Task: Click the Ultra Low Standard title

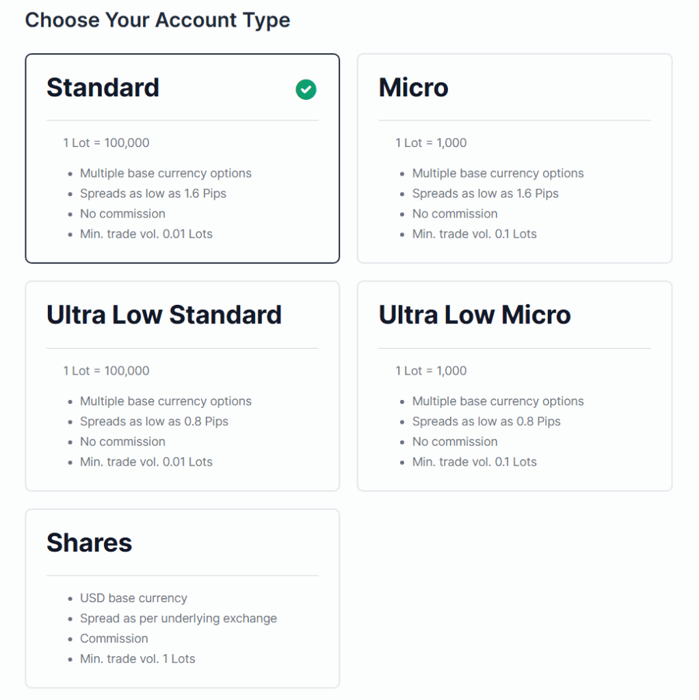Action: [164, 314]
